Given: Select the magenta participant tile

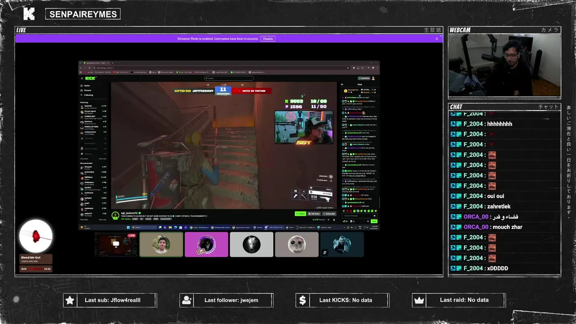Looking at the screenshot, I should pyautogui.click(x=206, y=244).
